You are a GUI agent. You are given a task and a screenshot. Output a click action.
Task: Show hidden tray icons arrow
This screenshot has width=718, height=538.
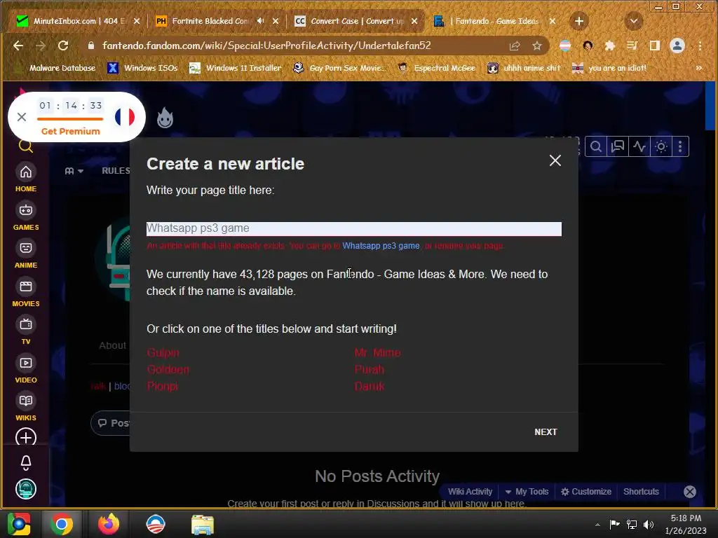pos(597,525)
